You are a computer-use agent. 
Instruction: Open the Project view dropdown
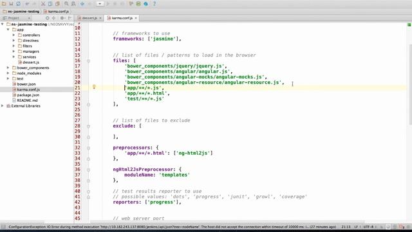click(16, 18)
